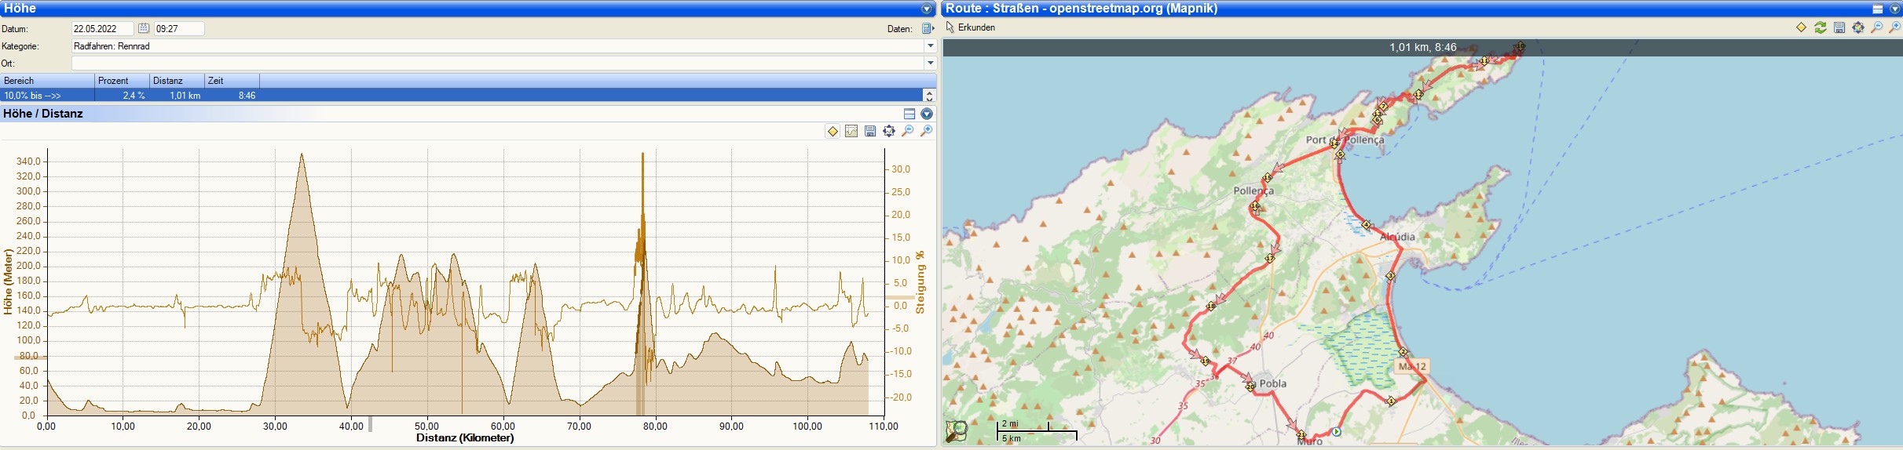
Task: Open the Daten calculator menu
Action: point(928,29)
